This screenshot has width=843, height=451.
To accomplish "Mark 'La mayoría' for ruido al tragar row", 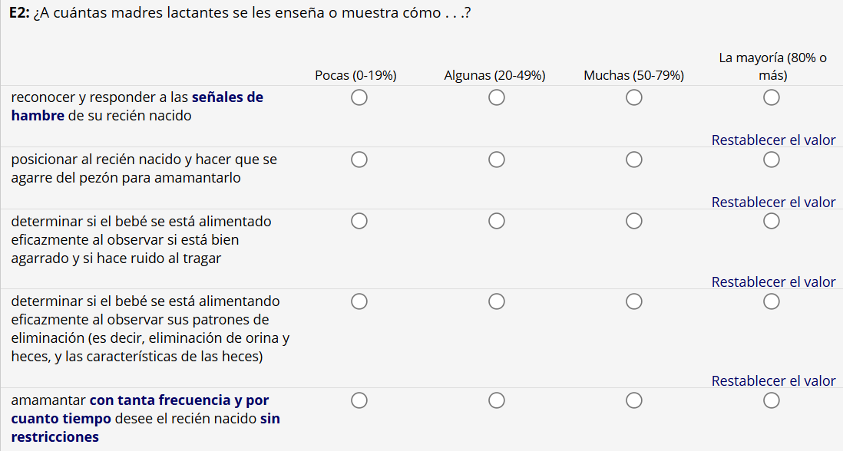I will coord(772,221).
